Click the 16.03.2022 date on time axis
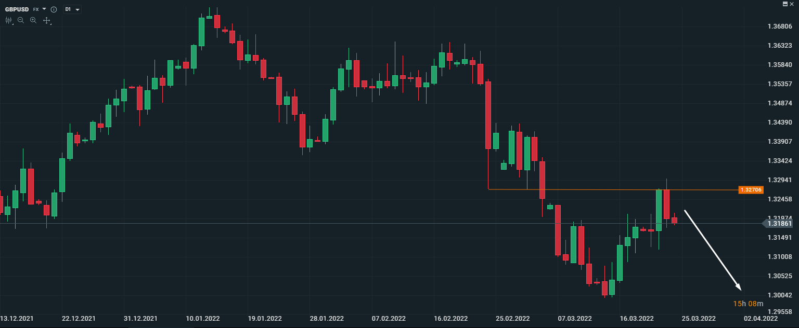This screenshot has height=328, width=799. tap(636, 318)
